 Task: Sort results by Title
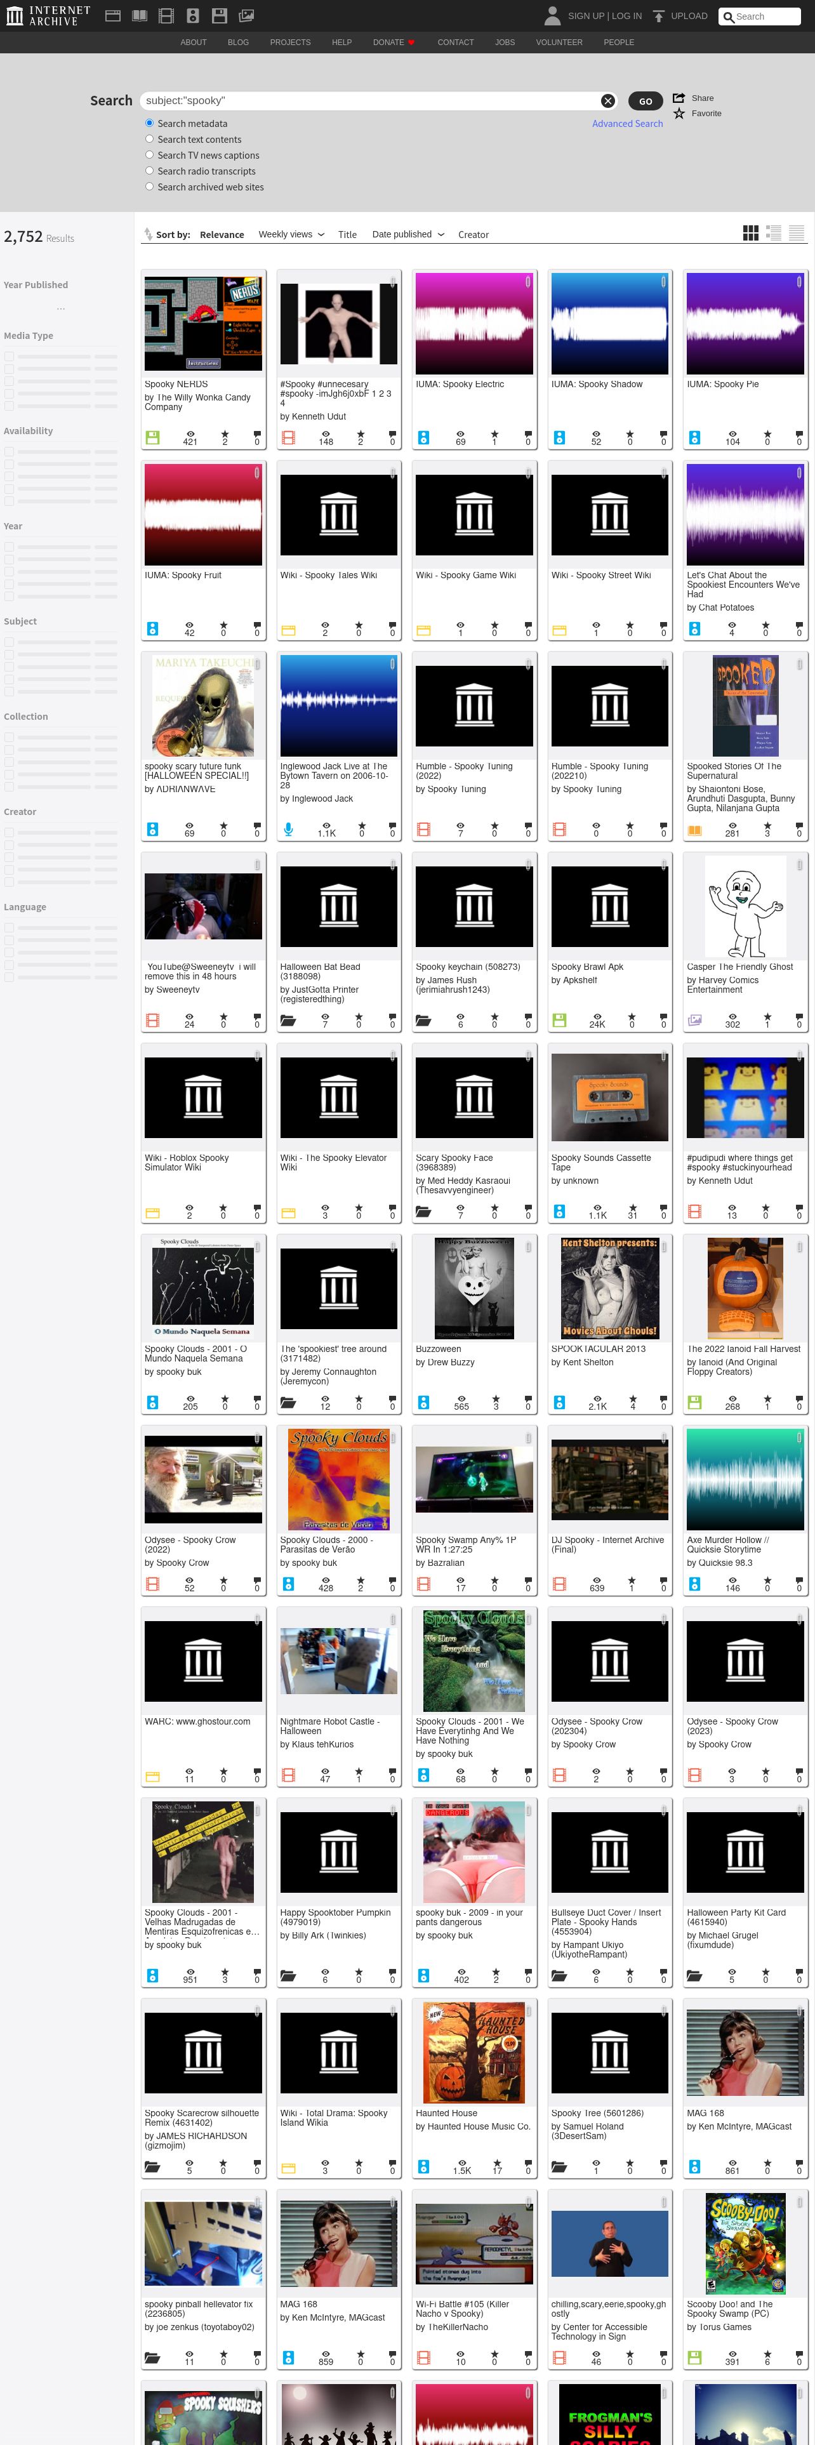click(347, 234)
